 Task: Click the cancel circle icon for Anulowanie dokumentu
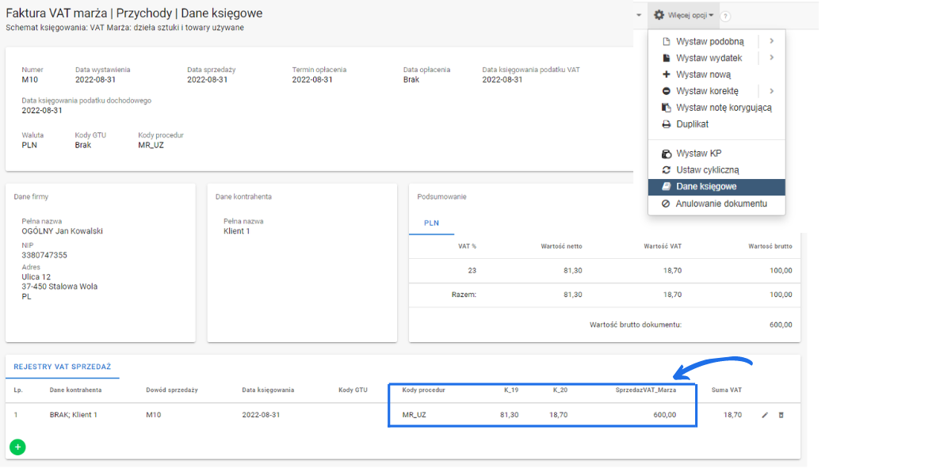click(x=667, y=204)
